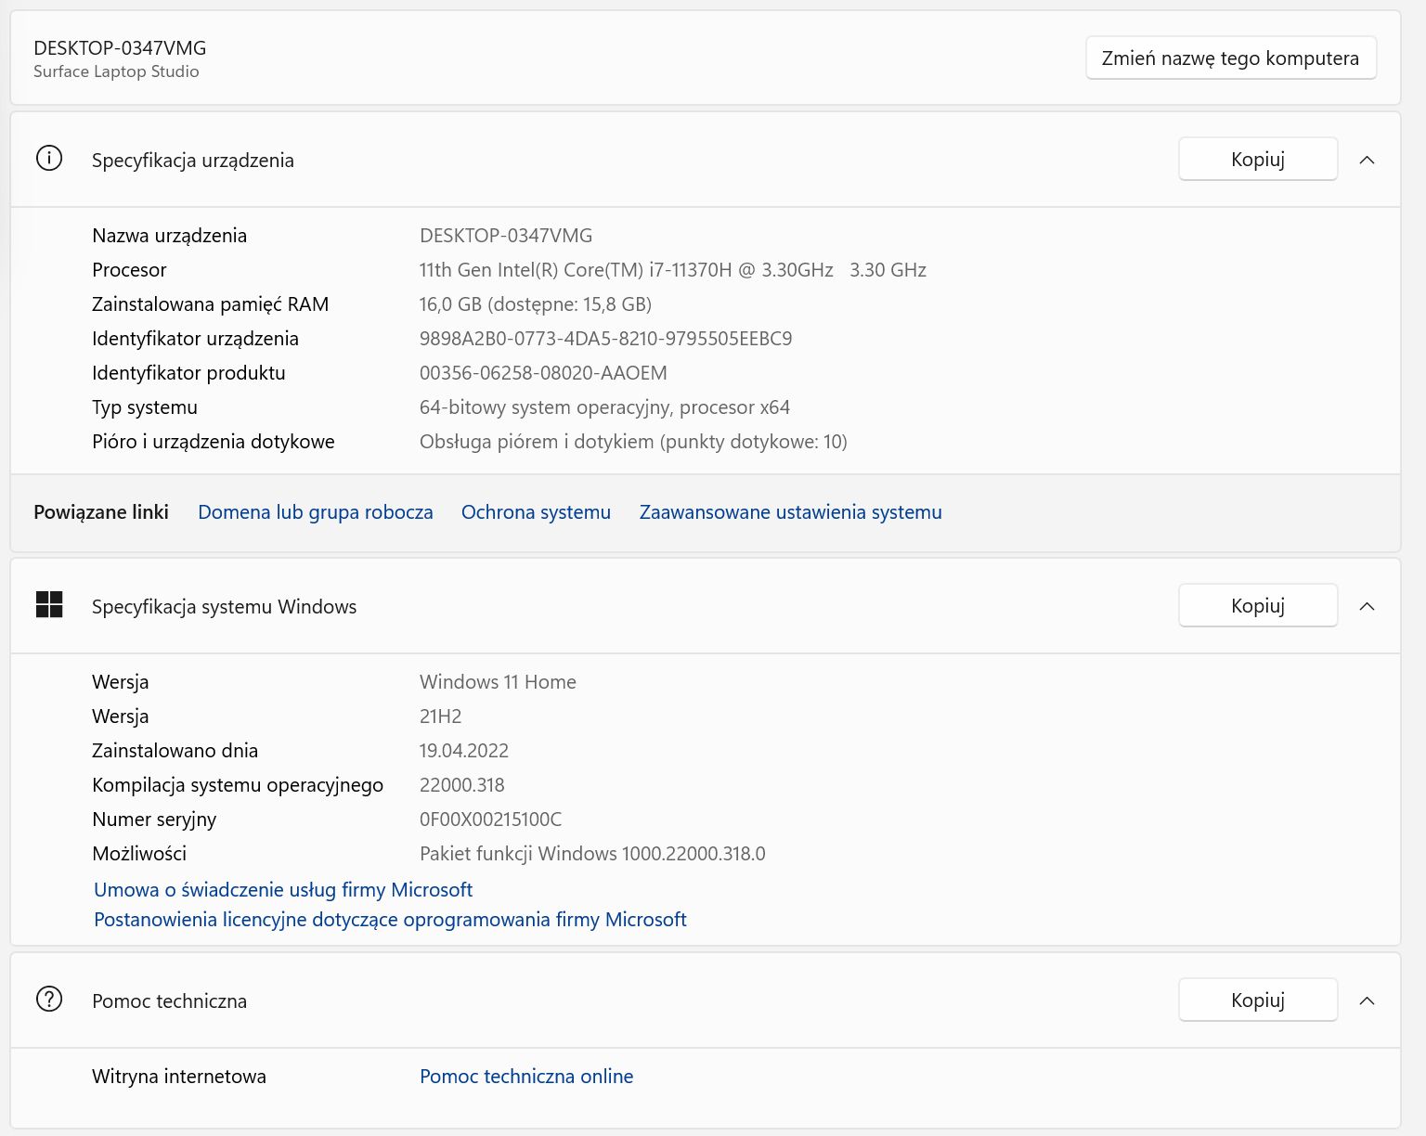1426x1136 pixels.
Task: Open Umowa o świadczenie usług firmy Microsoft
Action: (x=283, y=890)
